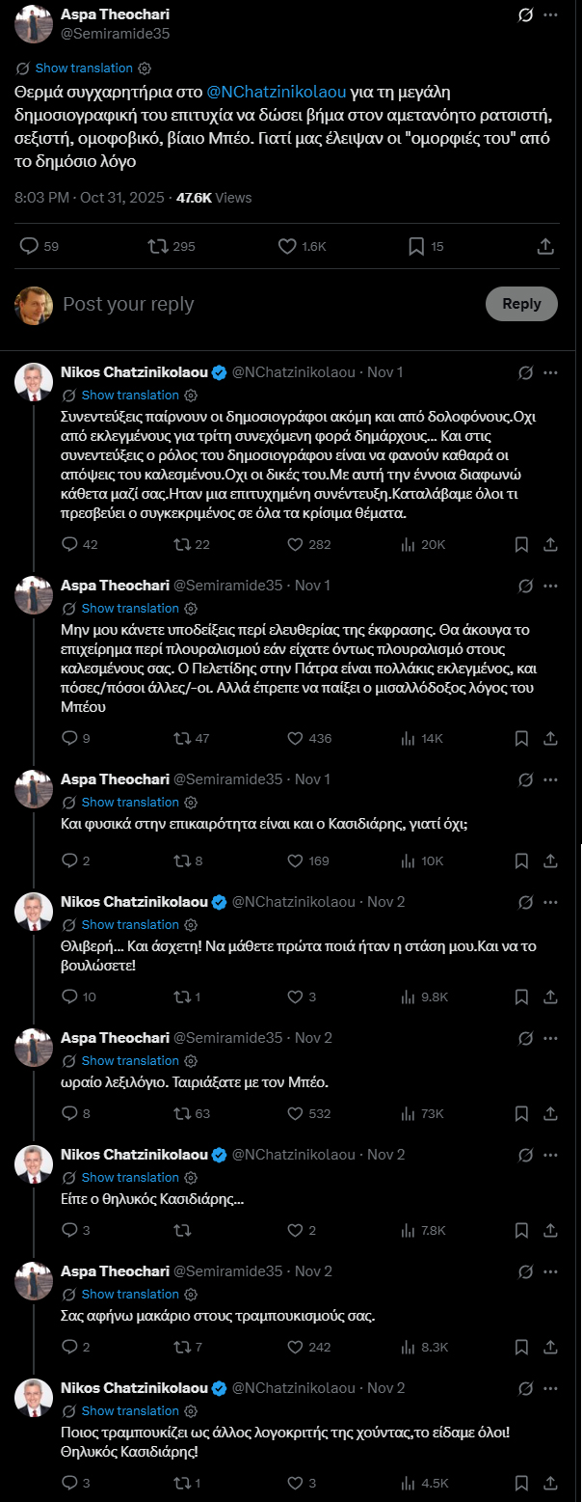Open Nikos Chatzinikolaou's avatar in first reply
The image size is (582, 1502).
click(x=34, y=382)
